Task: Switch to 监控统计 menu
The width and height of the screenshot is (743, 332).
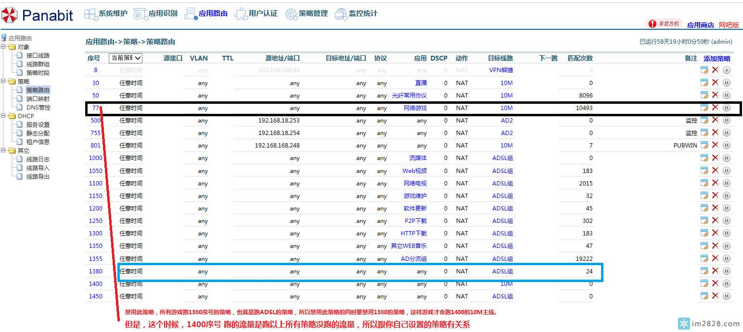Action: coord(356,14)
